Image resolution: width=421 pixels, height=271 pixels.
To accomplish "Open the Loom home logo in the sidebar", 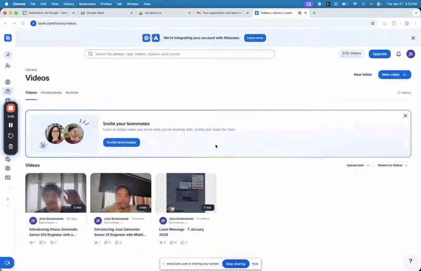I will 8,38.
